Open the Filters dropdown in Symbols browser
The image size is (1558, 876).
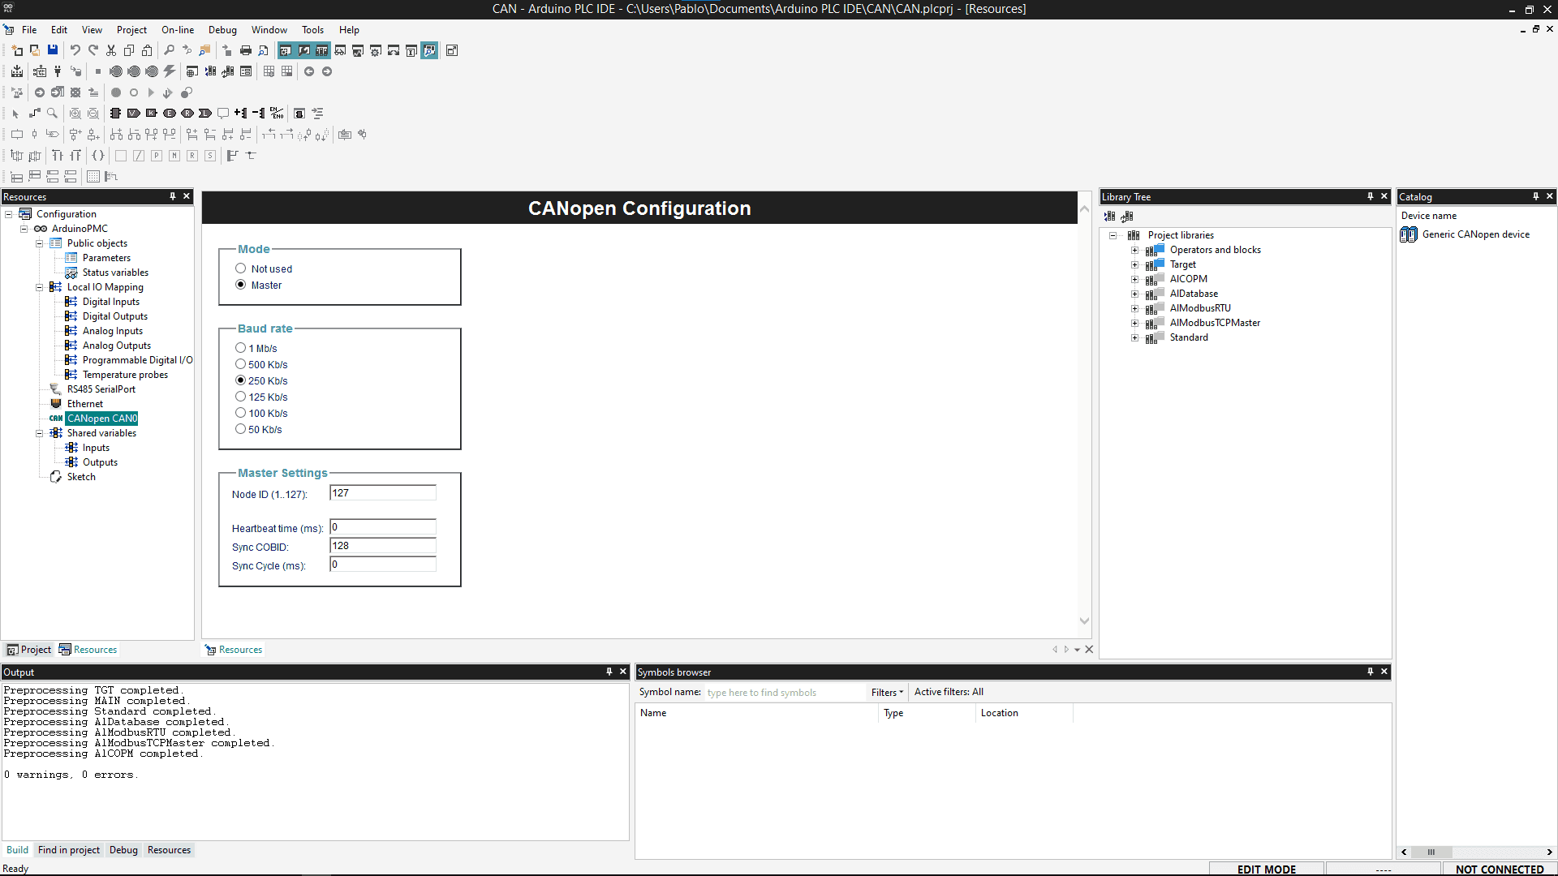coord(887,692)
